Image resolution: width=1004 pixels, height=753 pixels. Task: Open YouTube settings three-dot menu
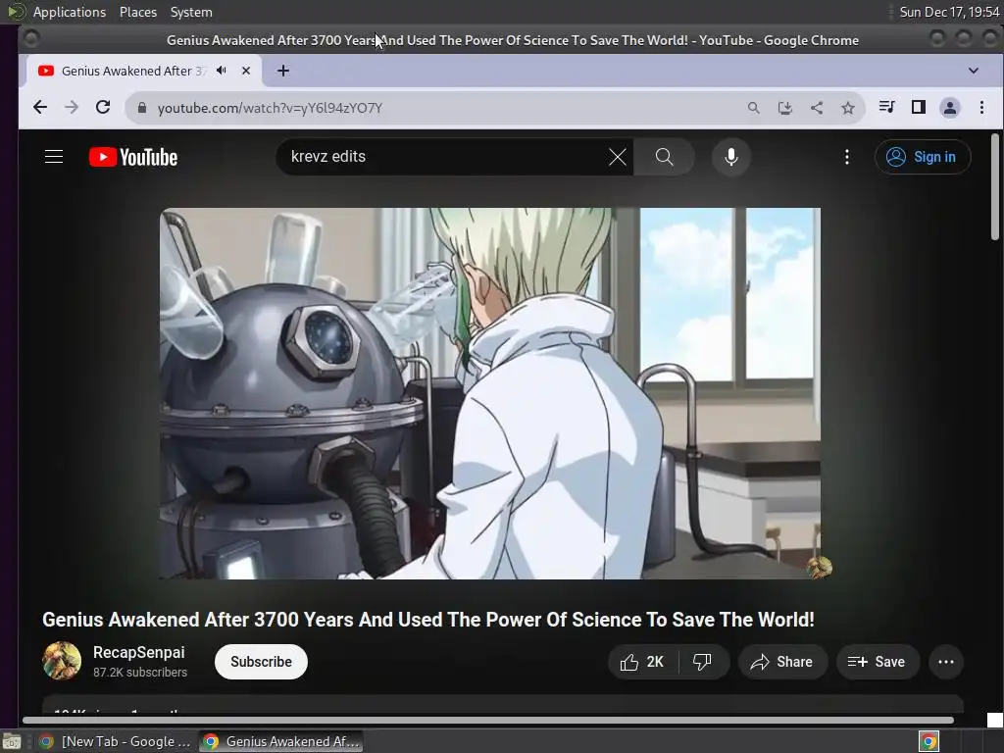pyautogui.click(x=847, y=157)
